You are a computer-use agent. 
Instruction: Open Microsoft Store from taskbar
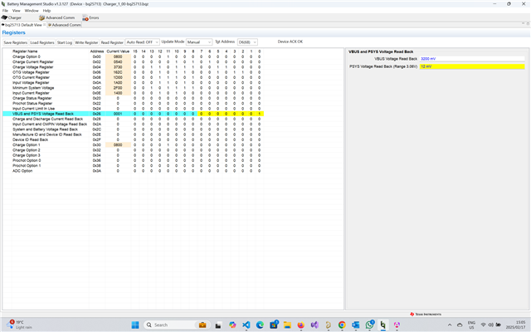point(274,325)
